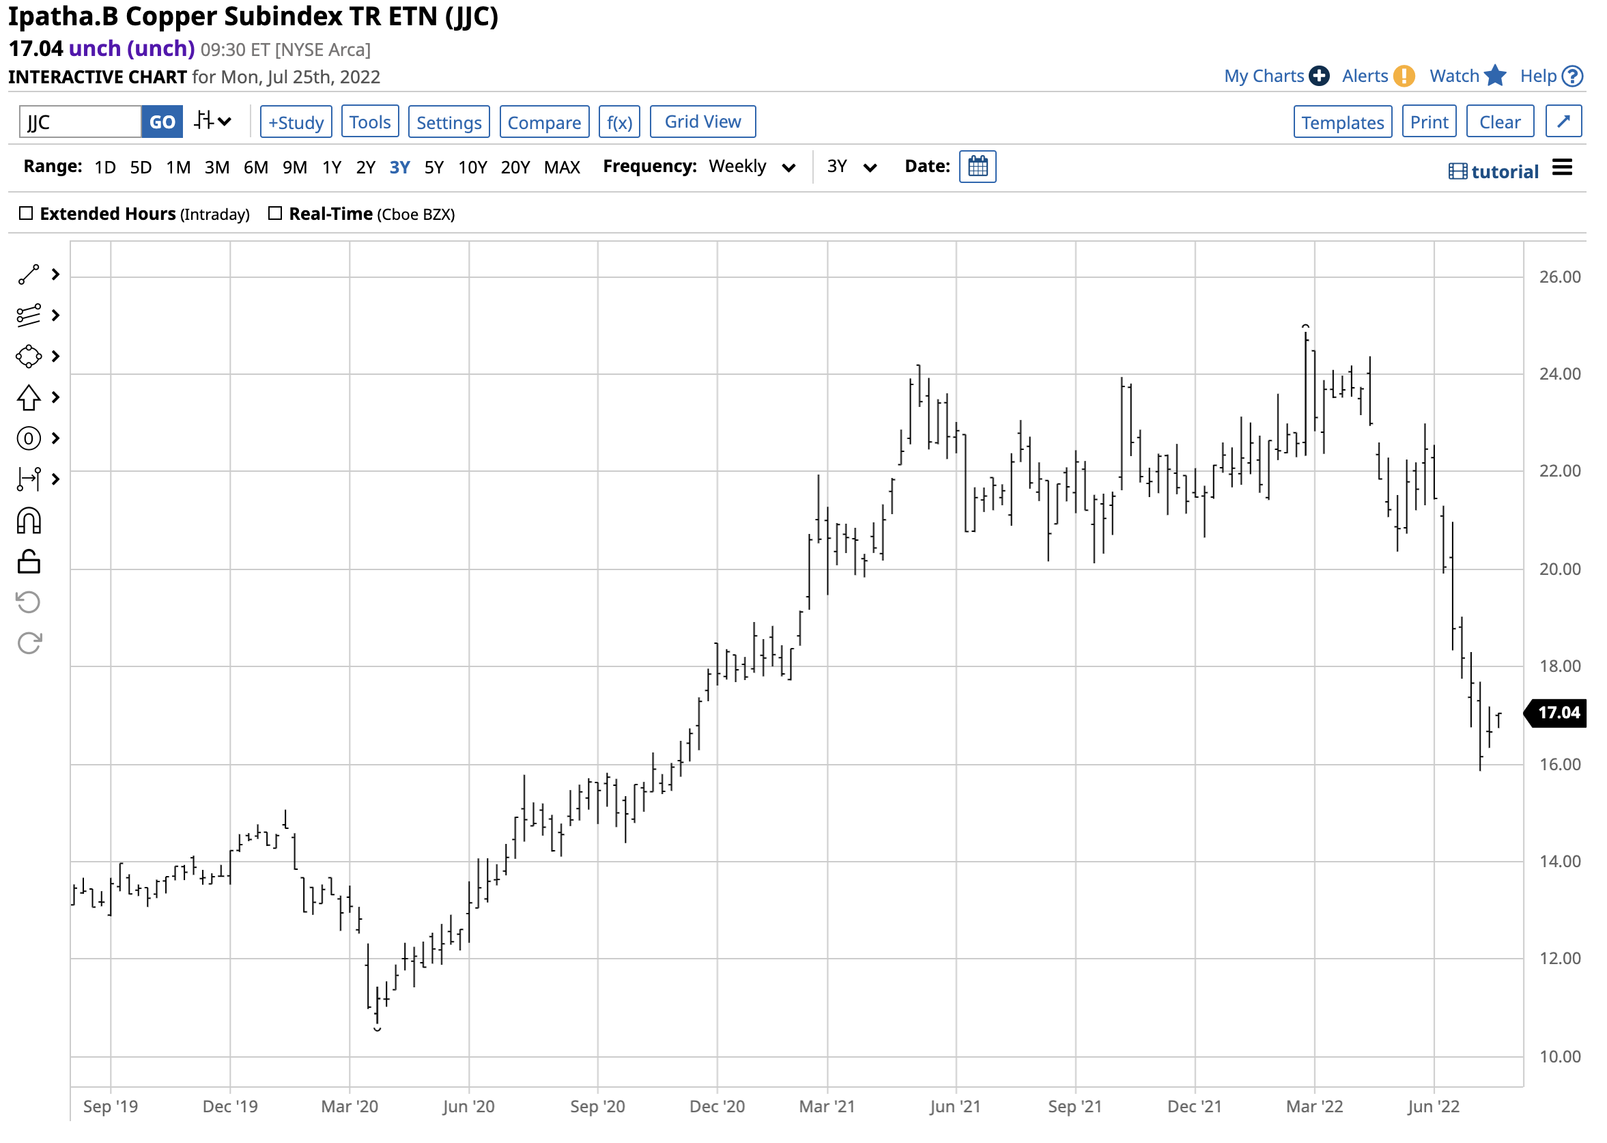Click the Compare button
Viewport: 1607px width, 1143px height.
pyautogui.click(x=545, y=122)
